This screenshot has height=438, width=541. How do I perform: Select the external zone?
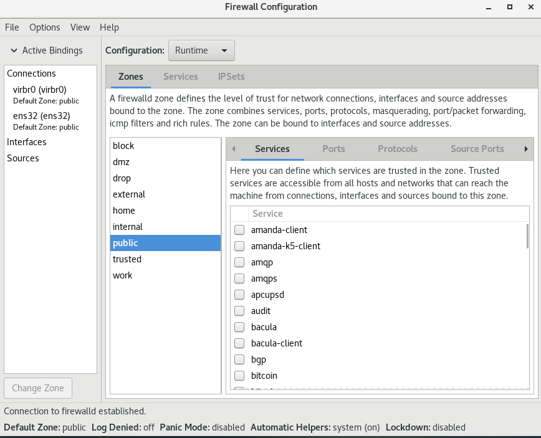coord(165,194)
